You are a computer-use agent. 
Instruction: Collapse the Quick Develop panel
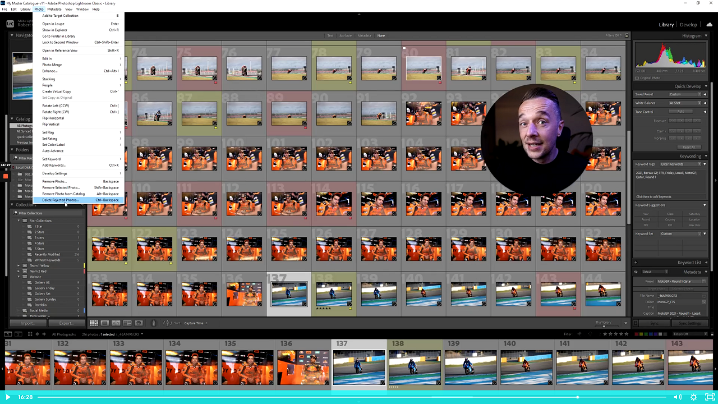tap(705, 86)
